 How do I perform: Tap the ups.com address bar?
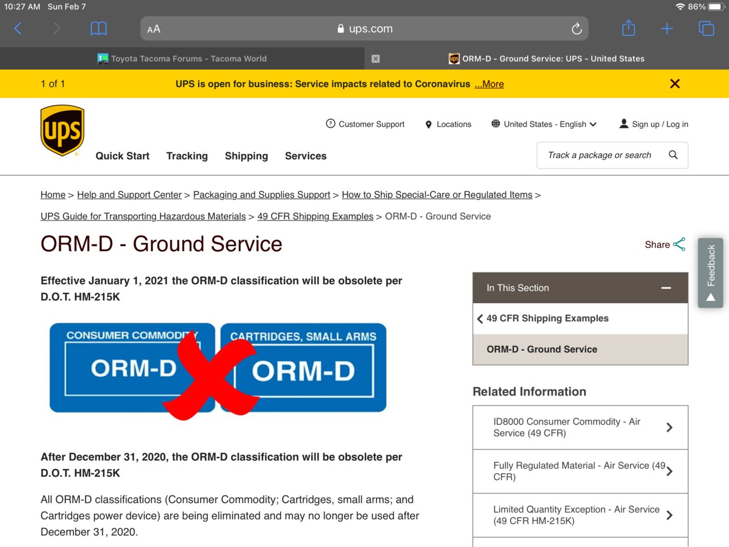(x=364, y=28)
